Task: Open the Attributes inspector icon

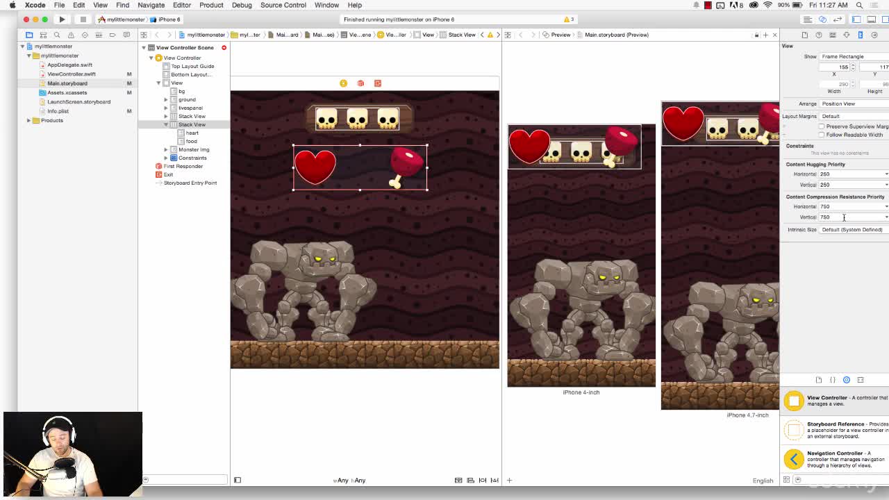Action: [x=847, y=35]
